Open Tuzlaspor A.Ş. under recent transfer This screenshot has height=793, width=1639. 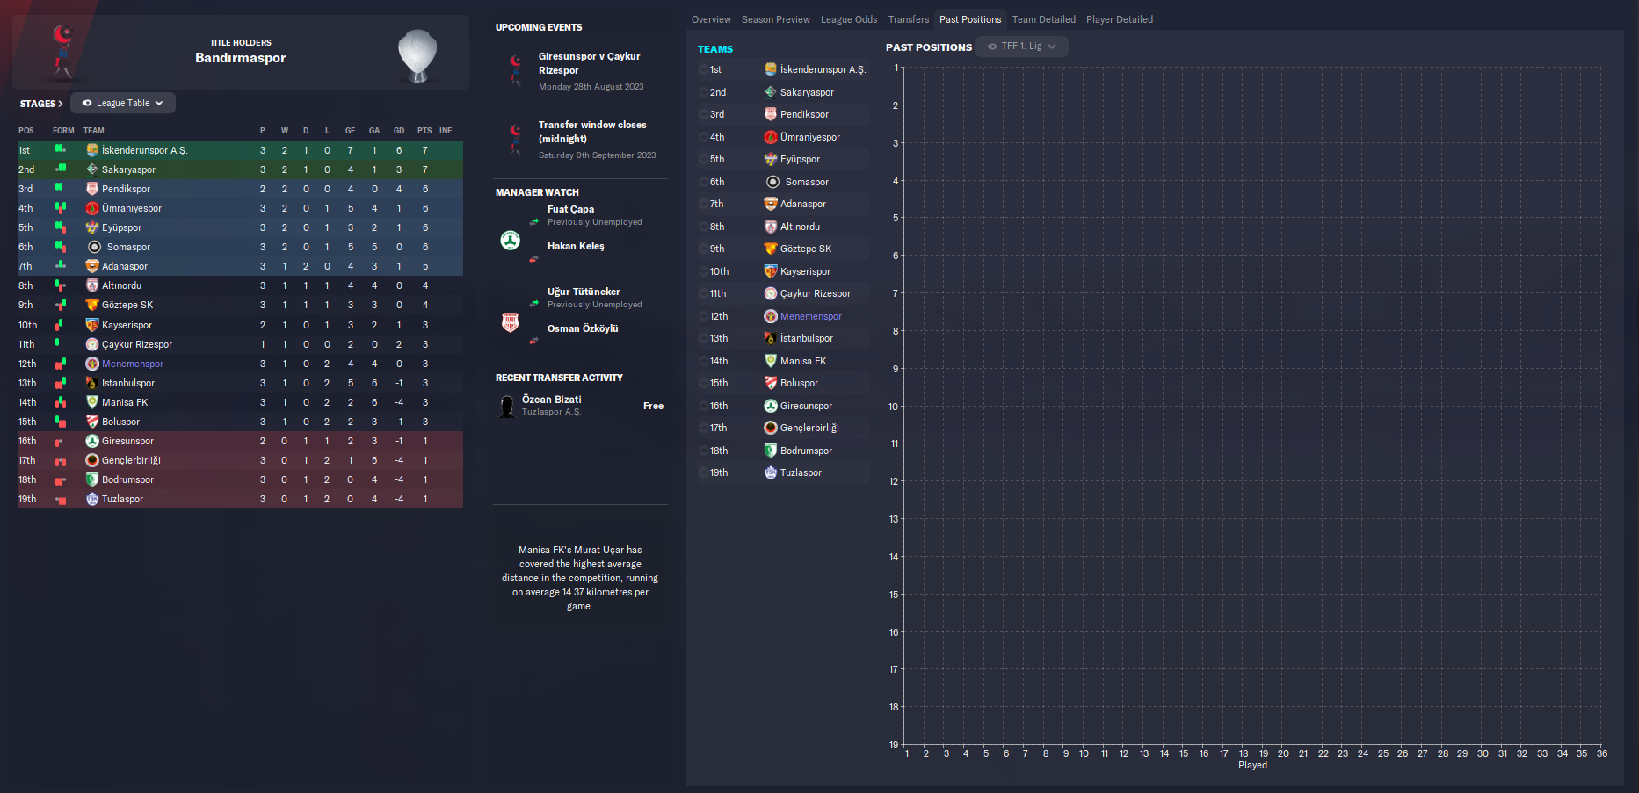[552, 412]
